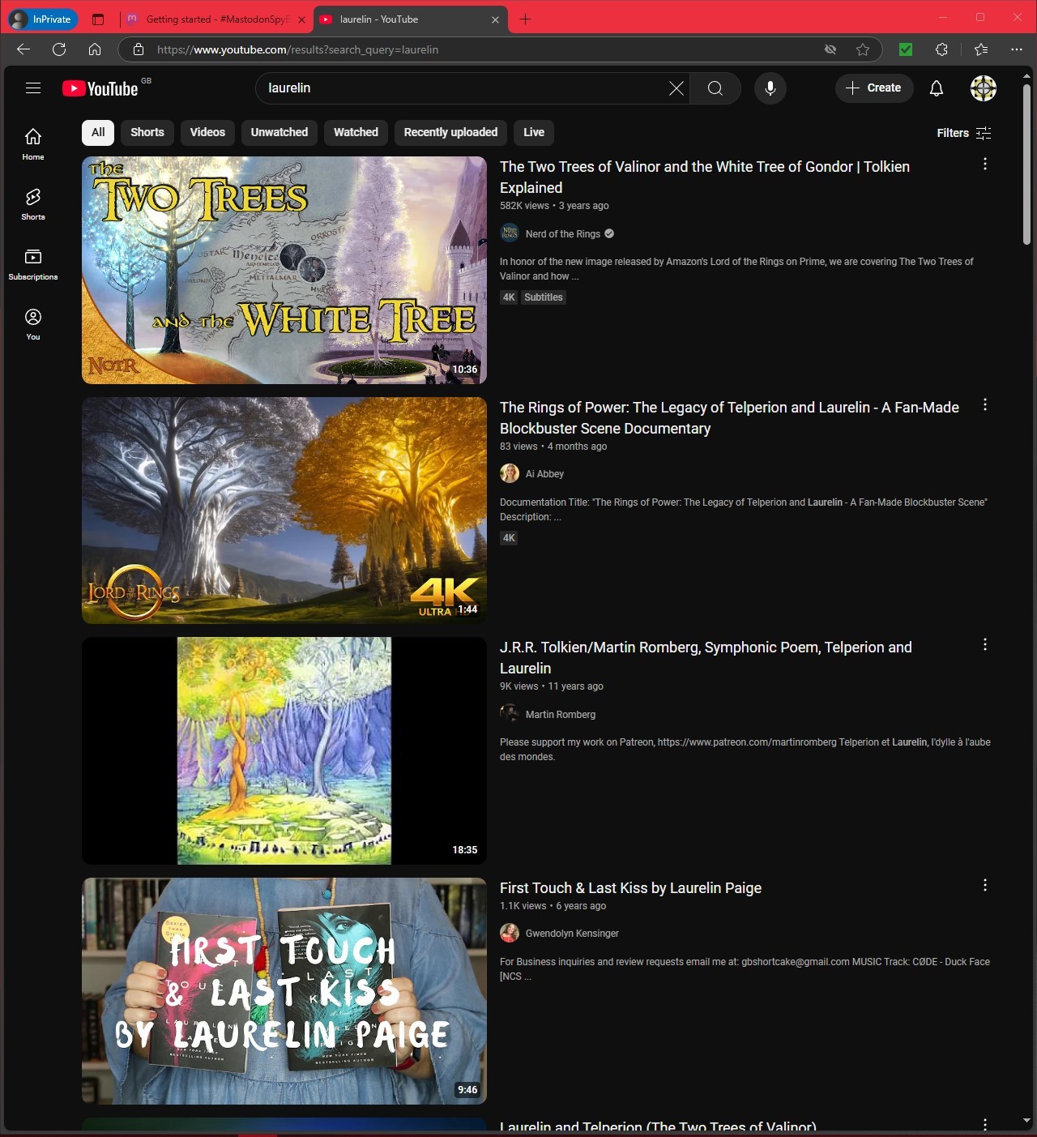
Task: Open the Two Trees of Valinor video title
Action: coord(705,177)
